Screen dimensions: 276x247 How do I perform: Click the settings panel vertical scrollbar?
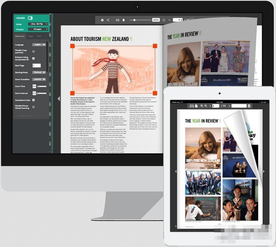click(x=47, y=56)
